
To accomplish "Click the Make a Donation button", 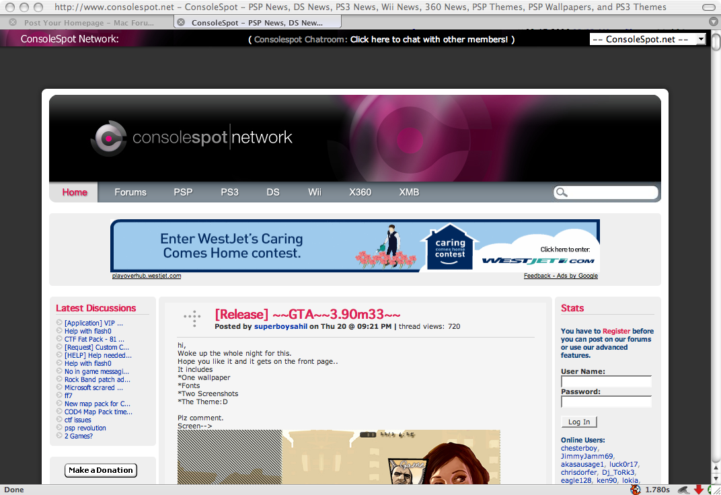I will tap(101, 470).
